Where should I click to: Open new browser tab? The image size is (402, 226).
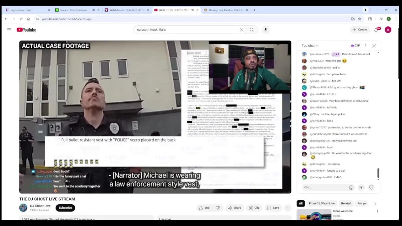coord(254,10)
